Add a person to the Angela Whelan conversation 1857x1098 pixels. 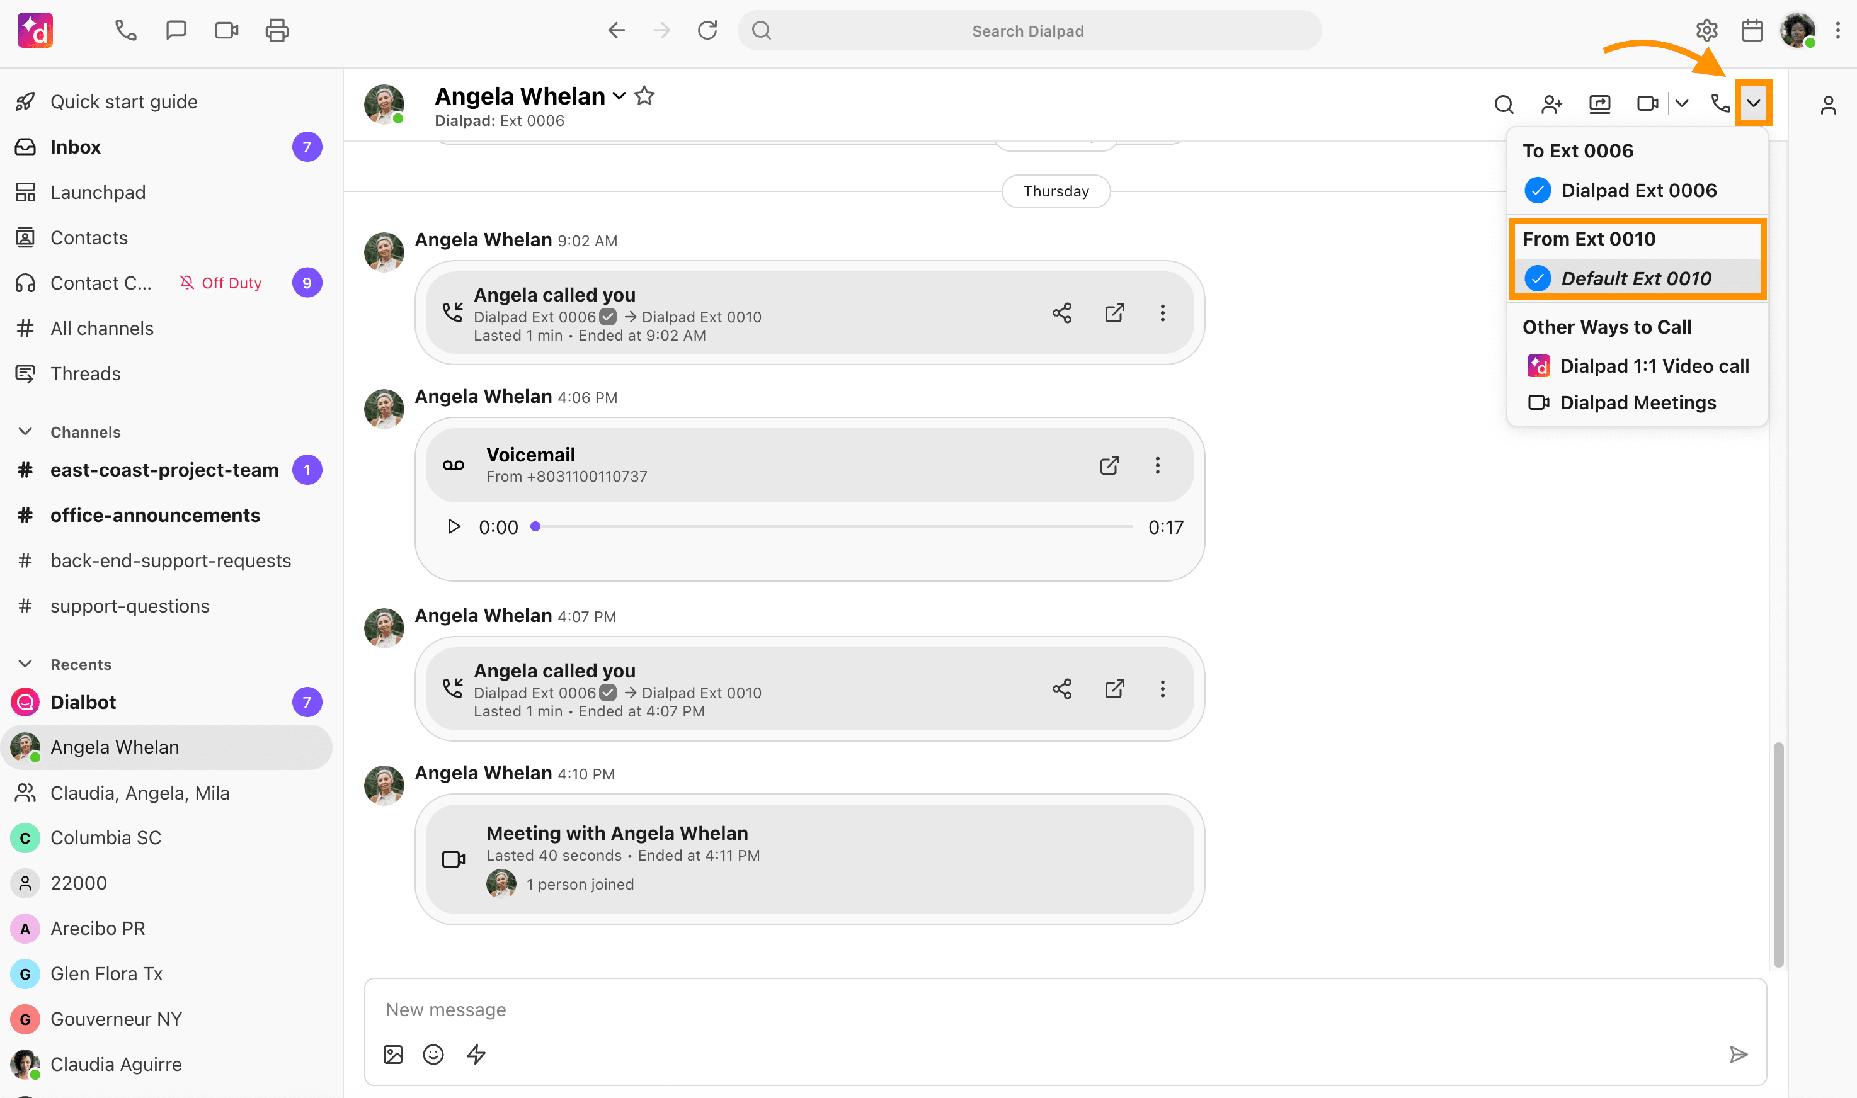(1551, 105)
